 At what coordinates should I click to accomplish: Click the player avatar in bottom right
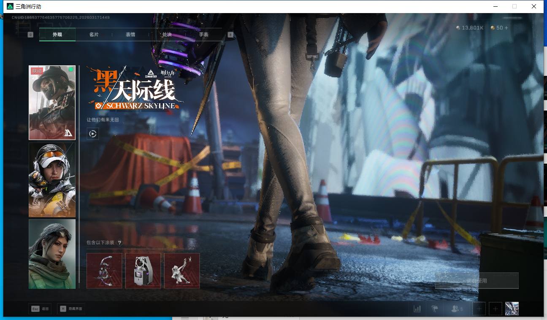[x=512, y=309]
